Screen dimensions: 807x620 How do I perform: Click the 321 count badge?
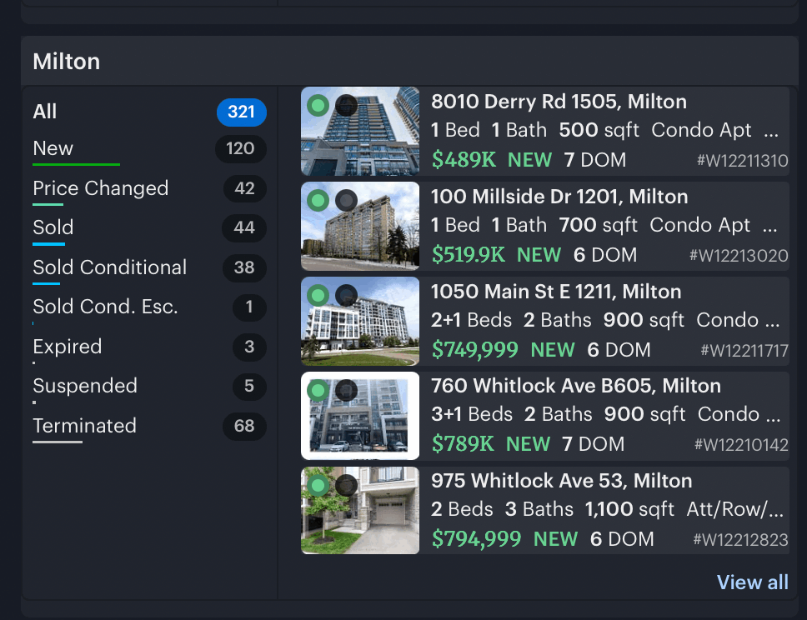click(x=242, y=112)
